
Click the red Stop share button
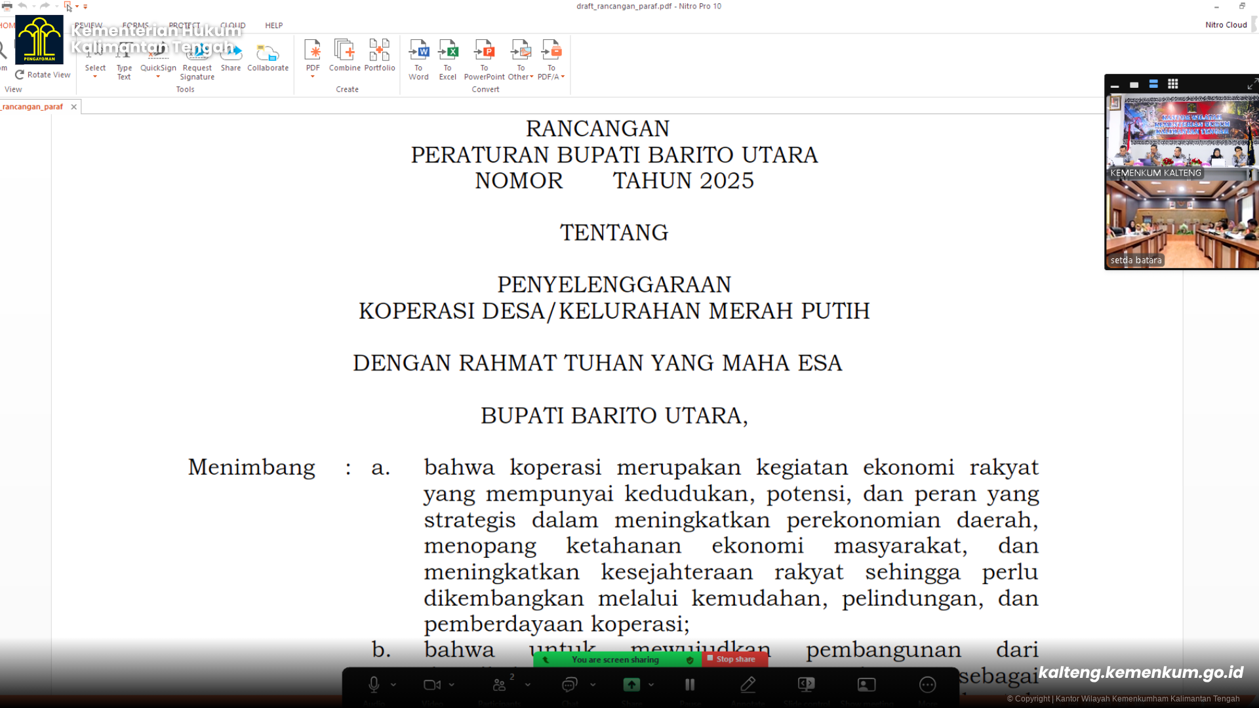tap(734, 659)
